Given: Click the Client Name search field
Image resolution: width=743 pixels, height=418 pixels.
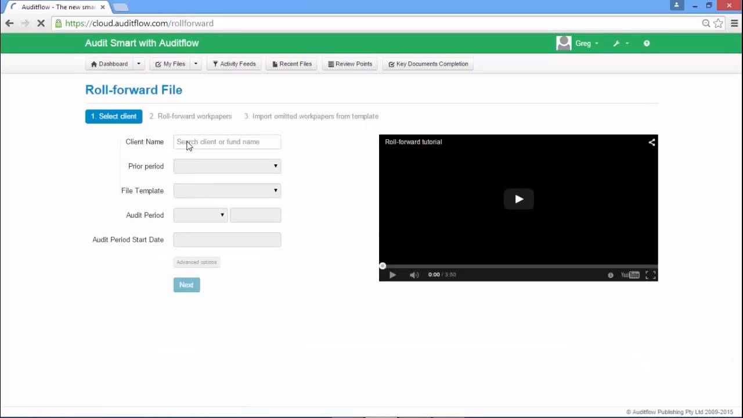Looking at the screenshot, I should coord(227,142).
